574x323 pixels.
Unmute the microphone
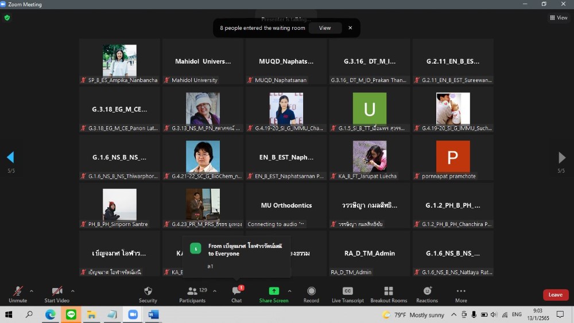[18, 291]
